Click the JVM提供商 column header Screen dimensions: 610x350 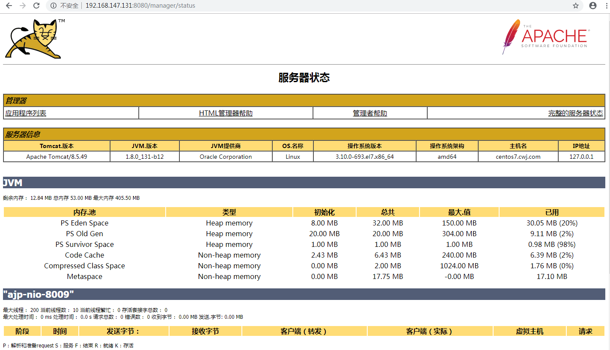[x=226, y=146]
